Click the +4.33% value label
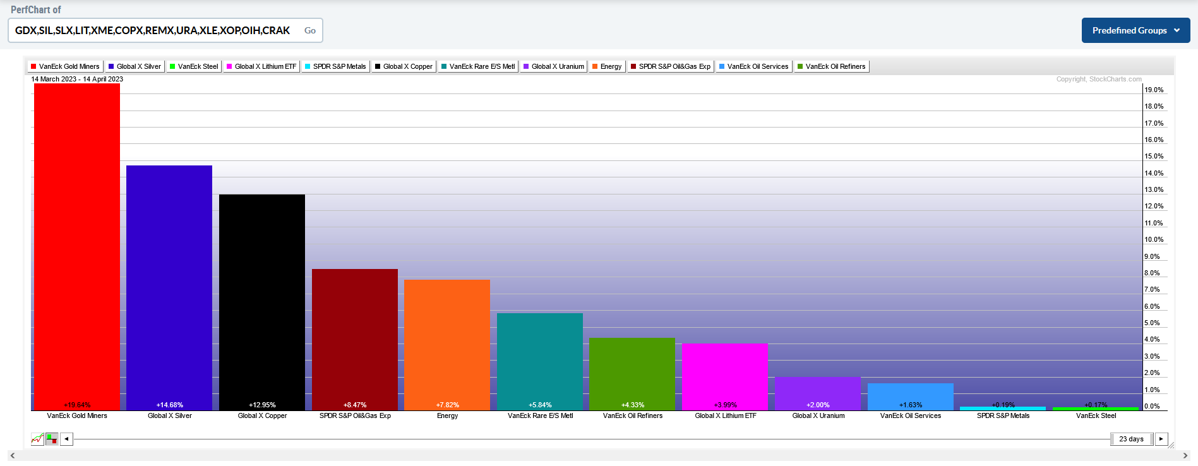Viewport: 1198px width, 466px height. tap(633, 405)
